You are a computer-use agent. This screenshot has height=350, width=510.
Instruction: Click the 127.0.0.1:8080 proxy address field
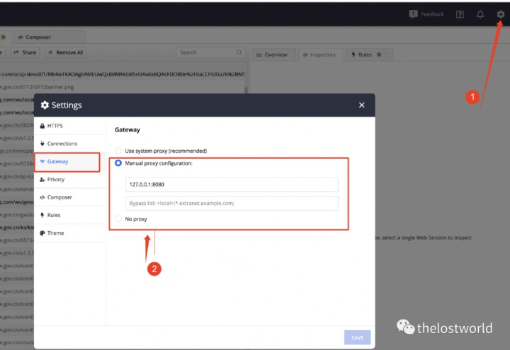[232, 185]
